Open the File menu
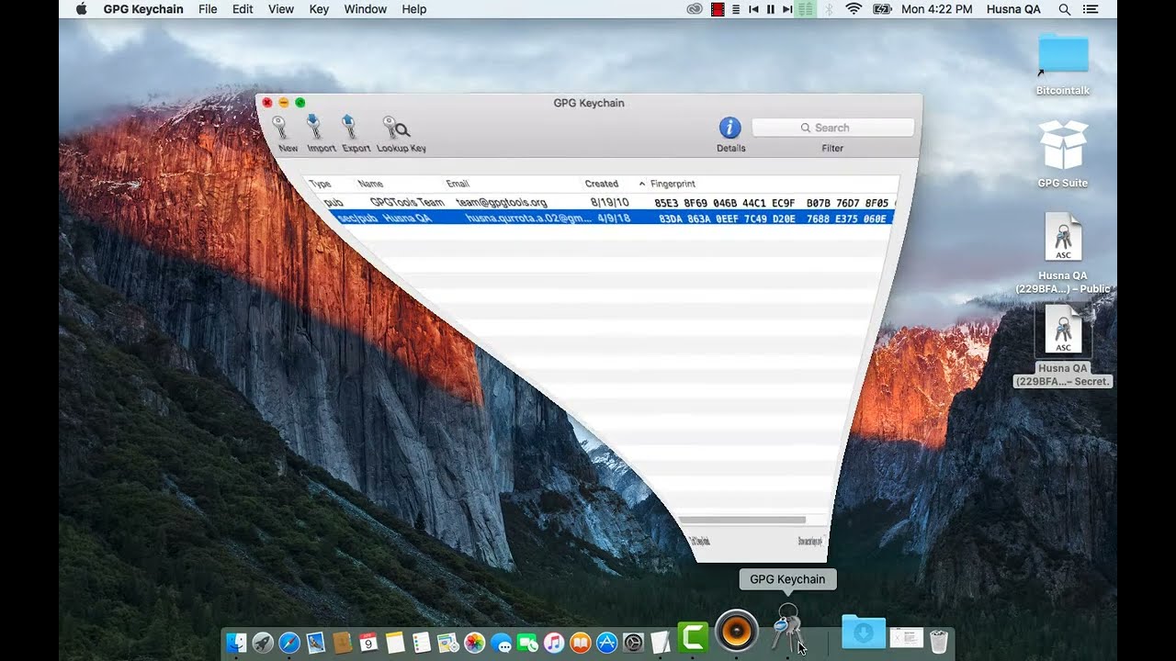Viewport: 1176px width, 661px height. point(208,9)
